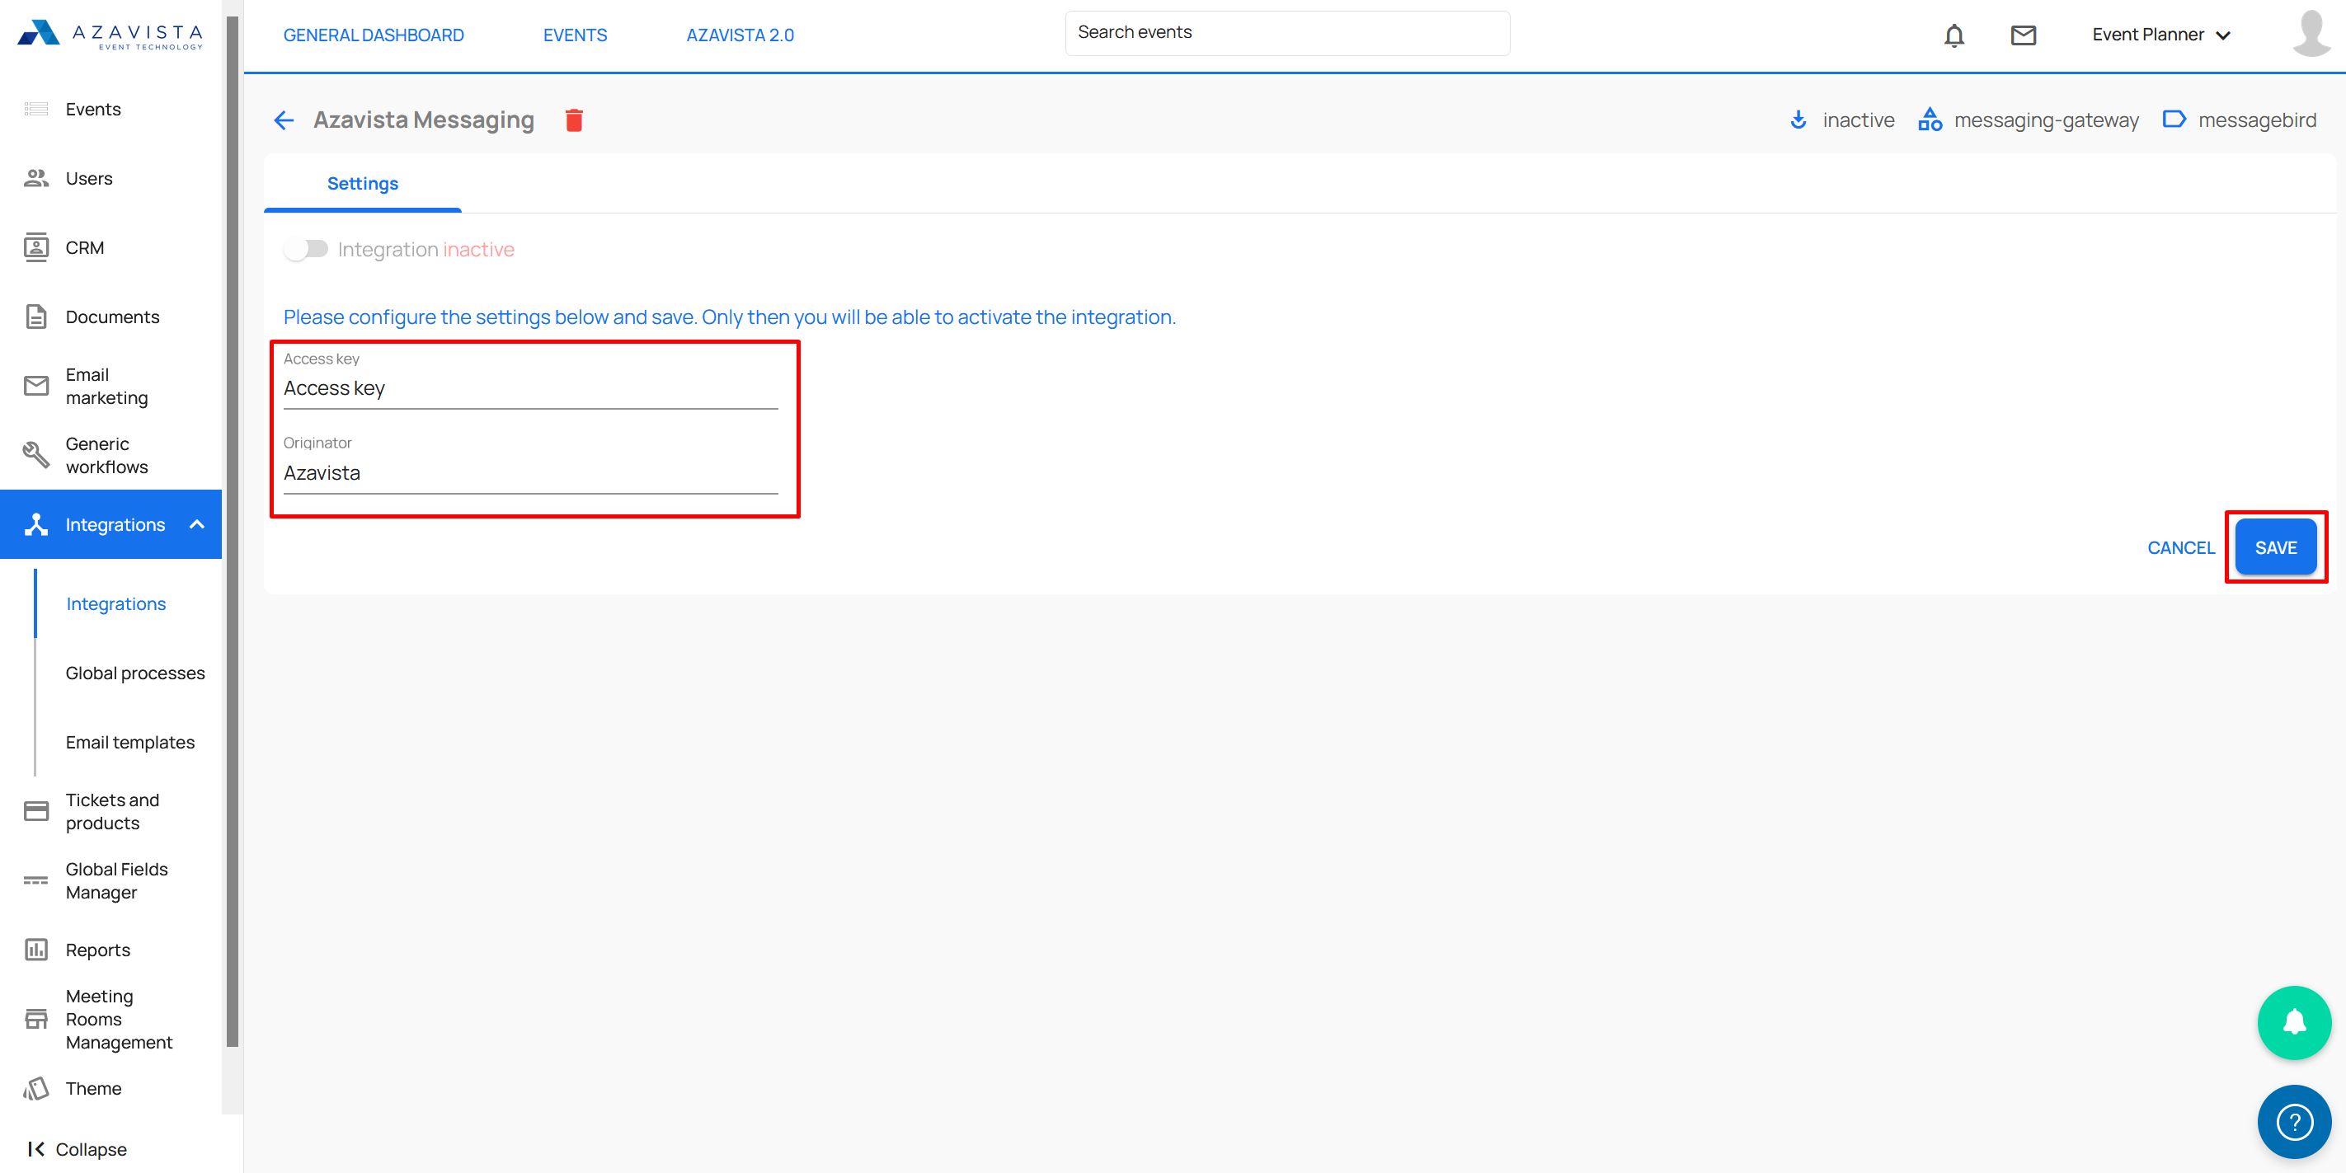Click the inactive download status icon

coord(1798,120)
